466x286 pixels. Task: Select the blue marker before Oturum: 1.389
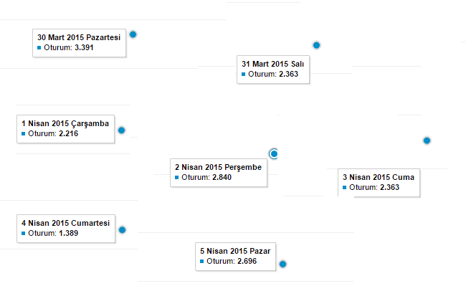tap(23, 234)
